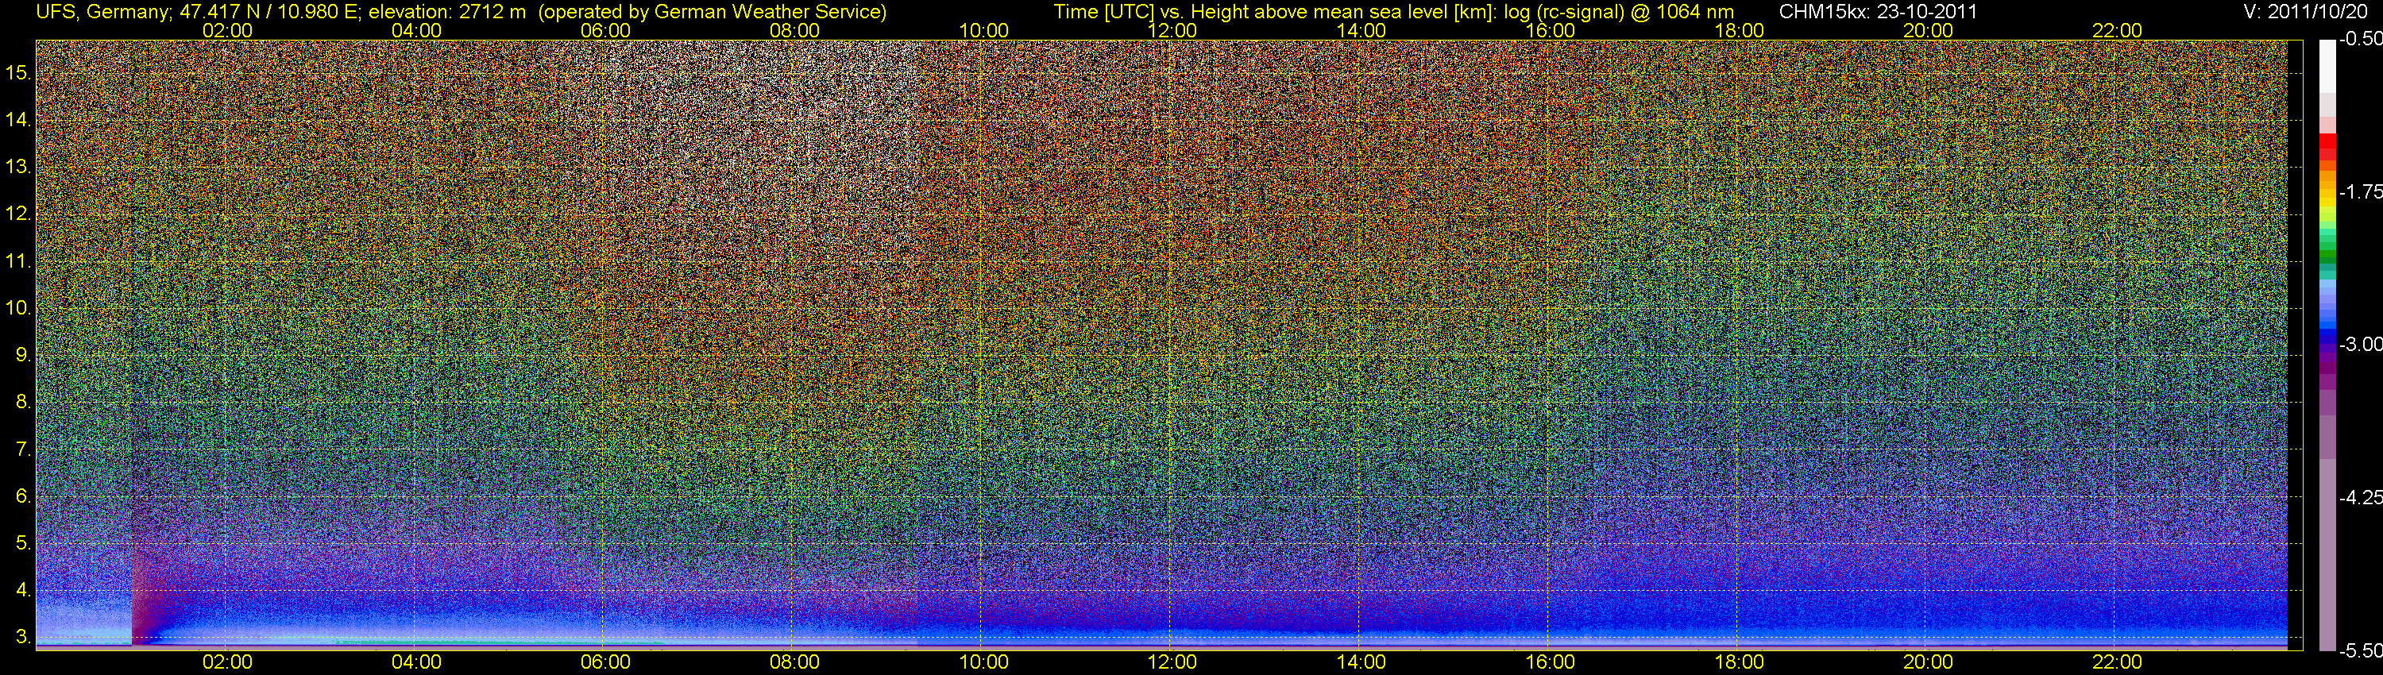
Task: Click the '02:00' label on the top time axis
Action: pos(227,30)
